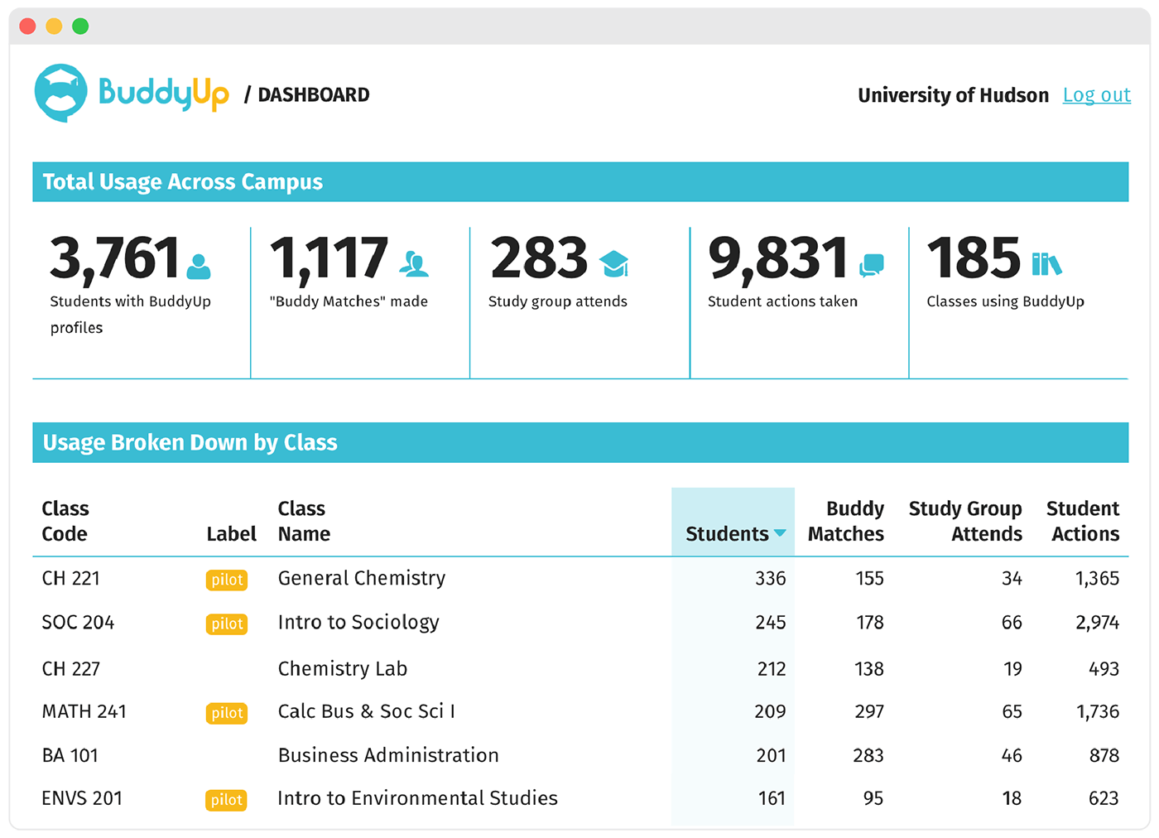Select the Business Administration class name

coord(388,755)
